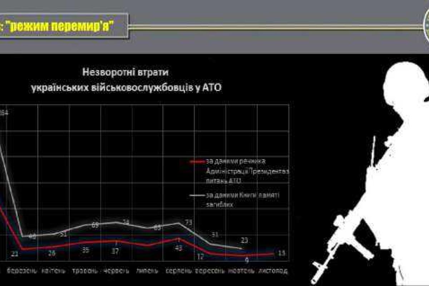This screenshot has width=429, height=286.
Task: Select legend text "за даними Книги пам'яті загиблих"
Action: pyautogui.click(x=244, y=200)
